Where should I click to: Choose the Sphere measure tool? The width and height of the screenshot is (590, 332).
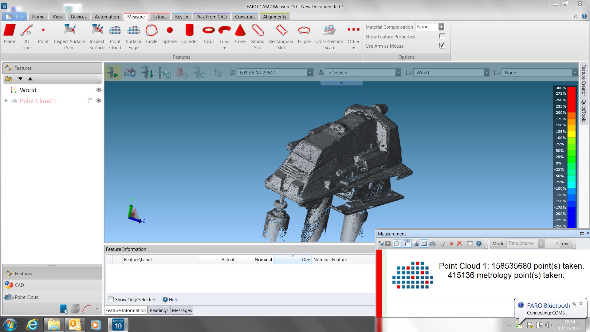point(170,34)
